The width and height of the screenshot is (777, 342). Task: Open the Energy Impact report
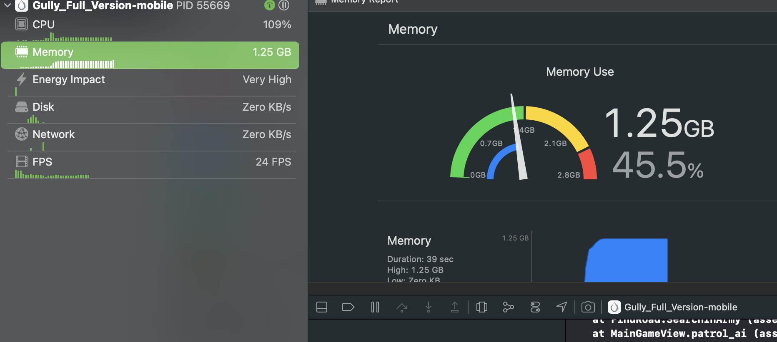point(150,80)
